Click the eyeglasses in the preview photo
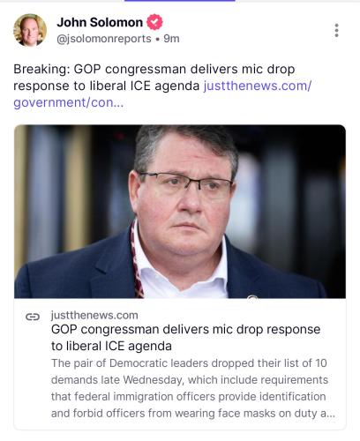The height and width of the screenshot is (441, 360). point(186,183)
